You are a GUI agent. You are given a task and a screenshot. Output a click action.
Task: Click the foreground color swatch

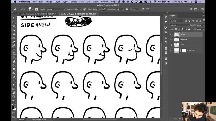click(x=13, y=108)
